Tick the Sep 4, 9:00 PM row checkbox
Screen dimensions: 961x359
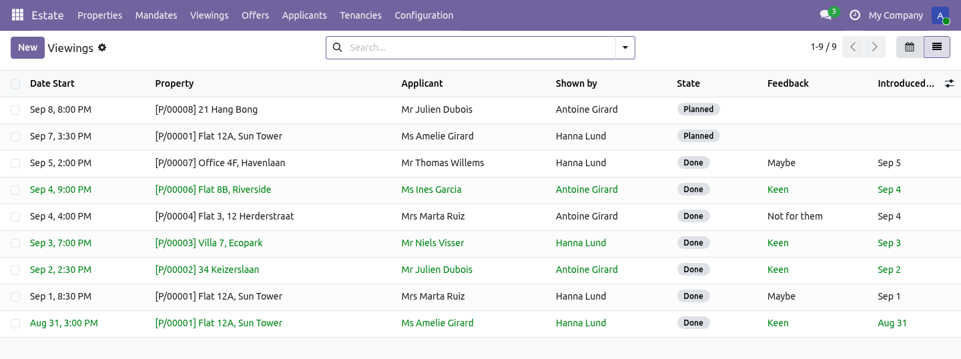pos(15,190)
